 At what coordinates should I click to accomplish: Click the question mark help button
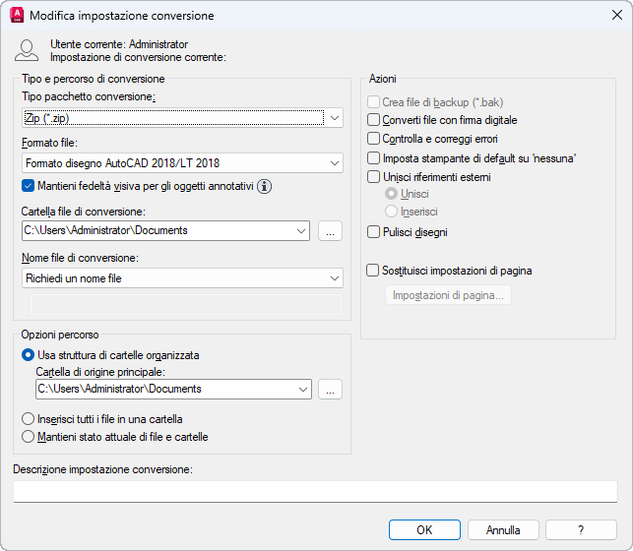click(x=582, y=529)
